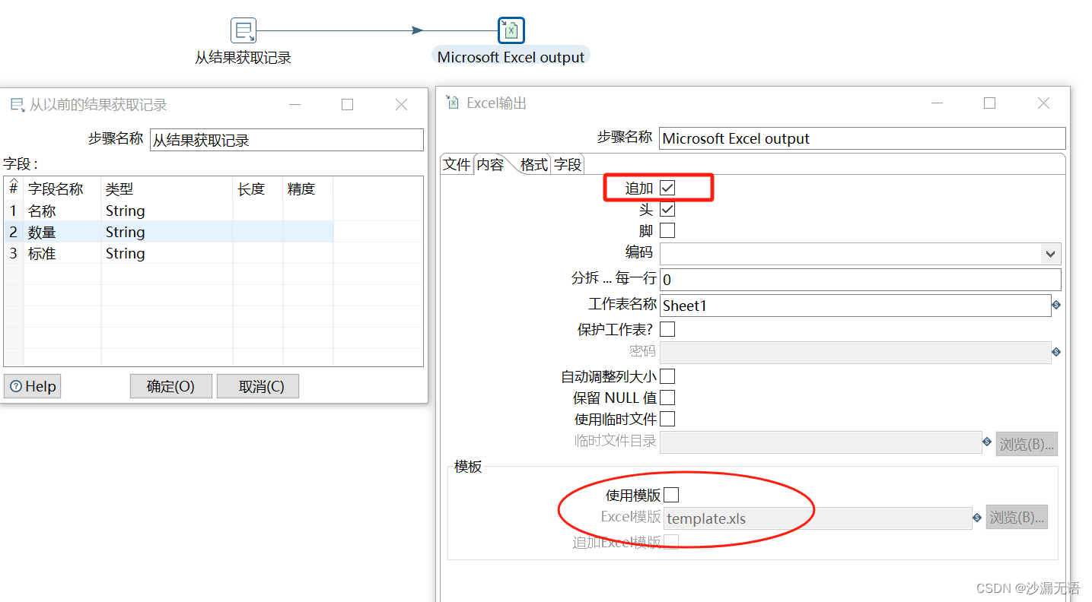Click variable icon next to 密码 field
The width and height of the screenshot is (1092, 602).
click(x=1056, y=352)
